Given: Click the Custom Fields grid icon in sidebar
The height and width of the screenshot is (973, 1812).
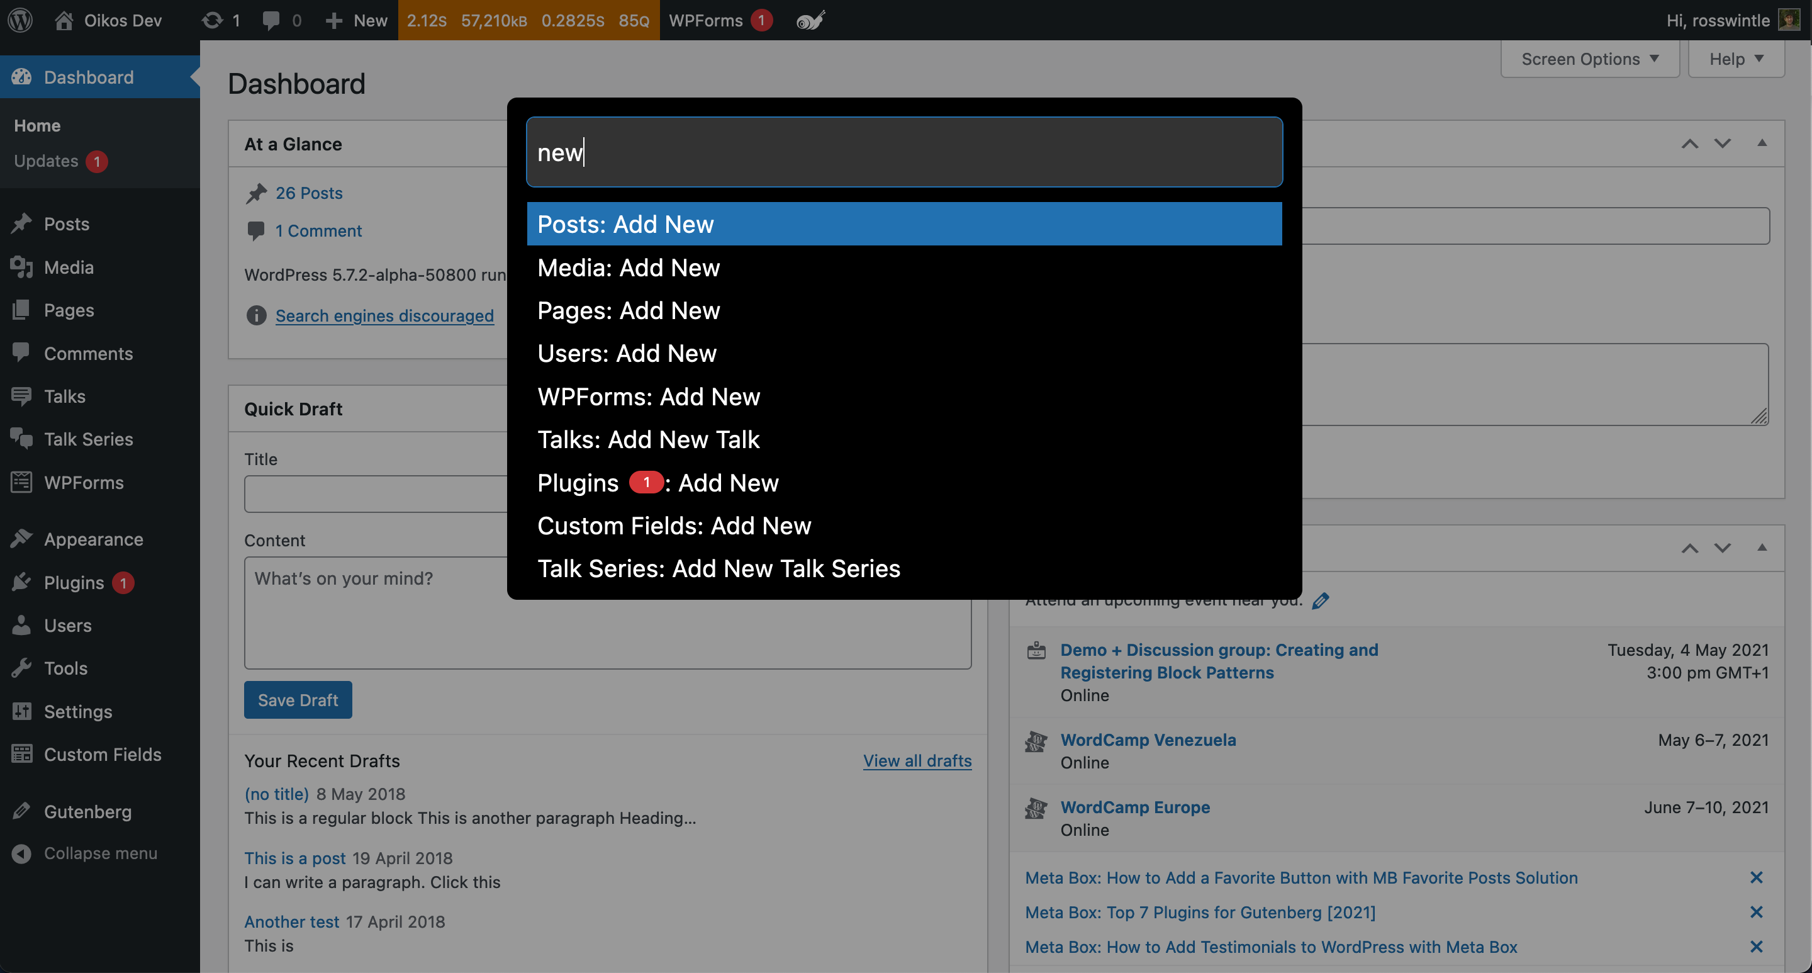Looking at the screenshot, I should pos(22,754).
